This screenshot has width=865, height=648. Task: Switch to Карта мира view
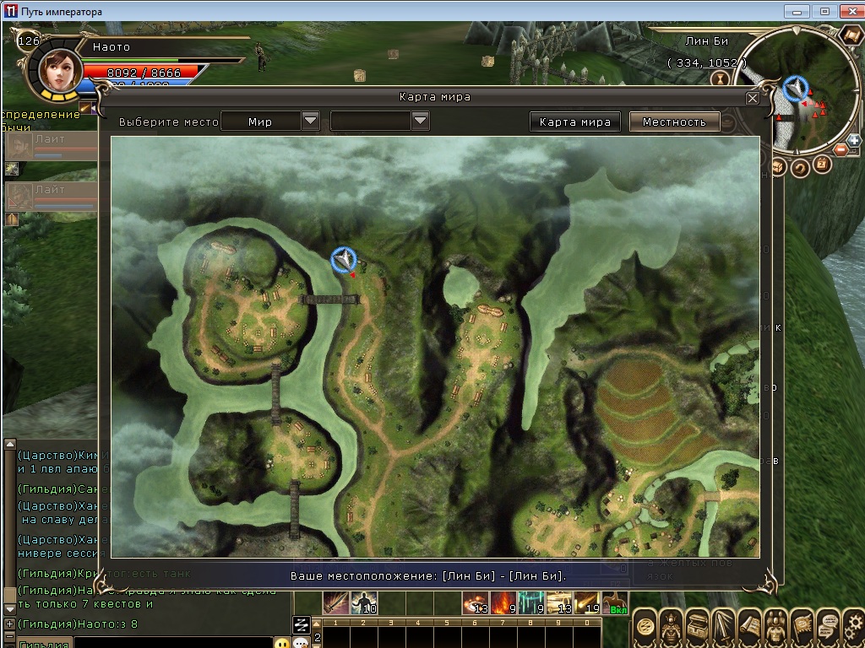(x=574, y=121)
